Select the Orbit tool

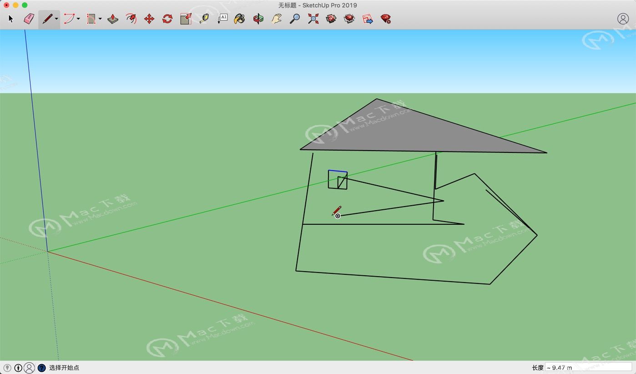coord(258,19)
